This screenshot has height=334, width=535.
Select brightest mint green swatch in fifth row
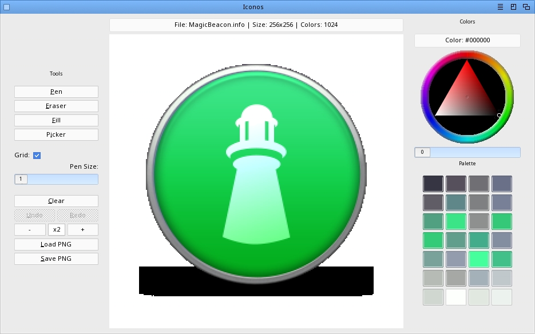[x=479, y=259]
